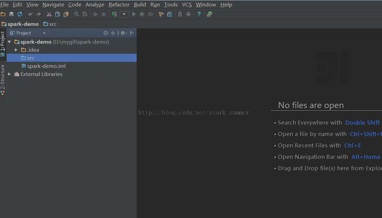Screen dimensions: 382x218
Task: Click the Make Project build icon
Action: coord(114,14)
